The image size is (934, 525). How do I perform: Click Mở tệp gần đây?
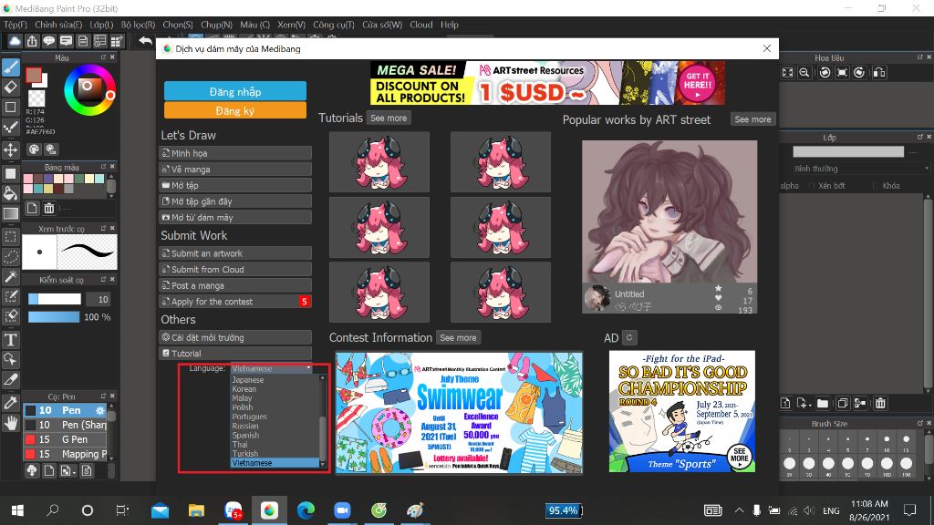(235, 201)
